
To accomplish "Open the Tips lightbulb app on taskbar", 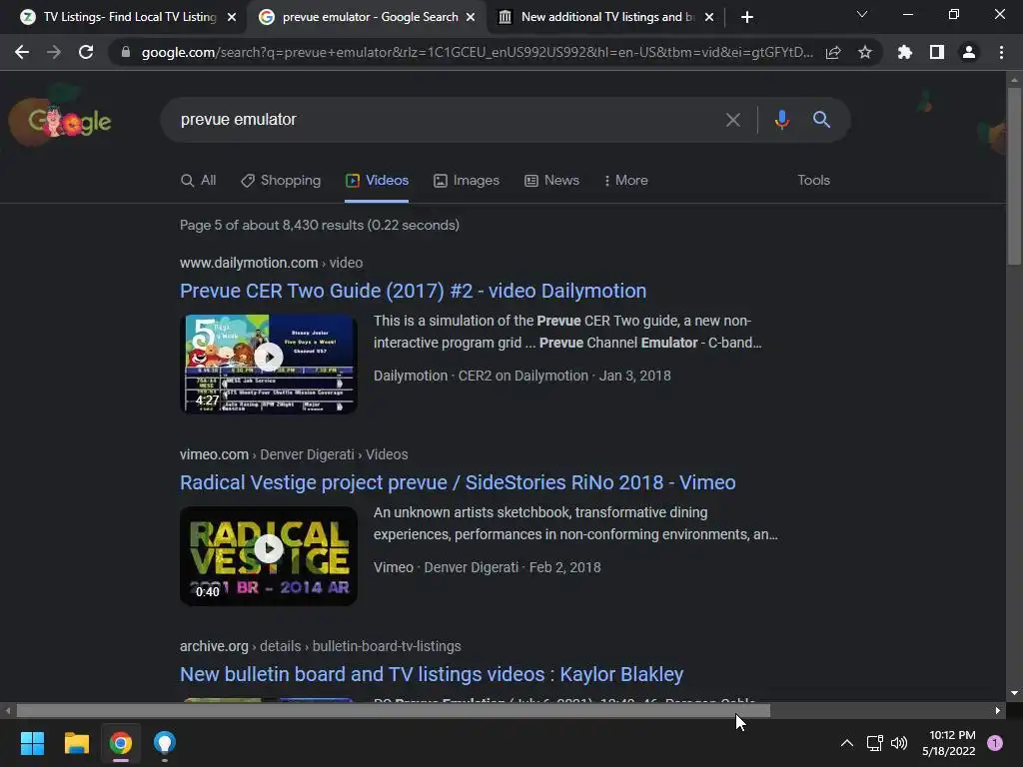I will [x=165, y=743].
